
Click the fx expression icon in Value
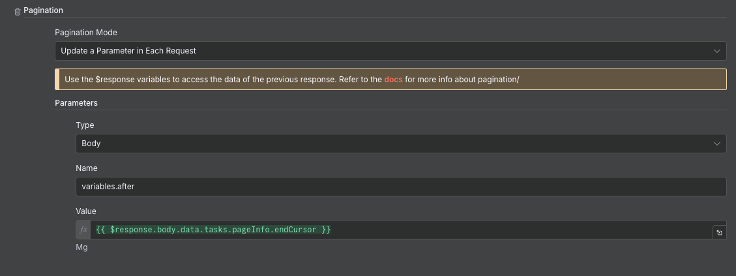tap(83, 230)
